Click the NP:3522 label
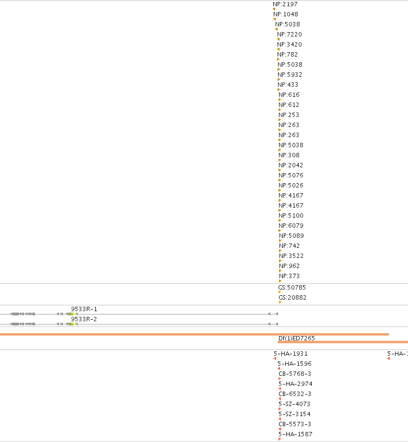Screen dimensions: 408x442 pos(291,256)
